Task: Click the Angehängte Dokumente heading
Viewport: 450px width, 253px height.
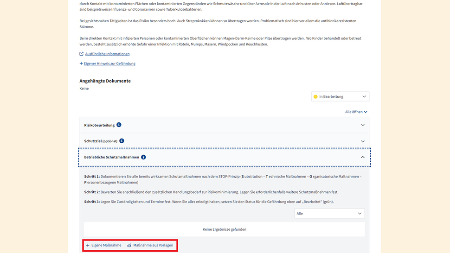Action: point(105,81)
